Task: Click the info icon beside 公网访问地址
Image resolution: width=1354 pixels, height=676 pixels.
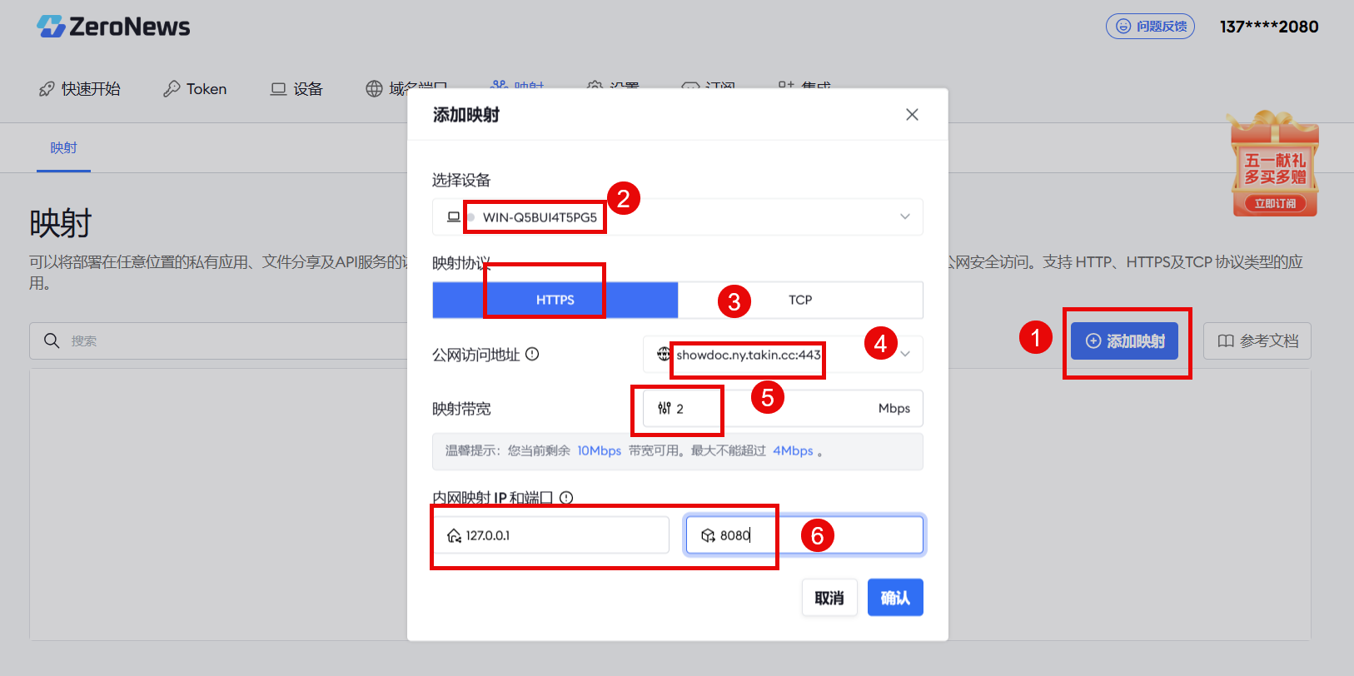Action: (x=532, y=354)
